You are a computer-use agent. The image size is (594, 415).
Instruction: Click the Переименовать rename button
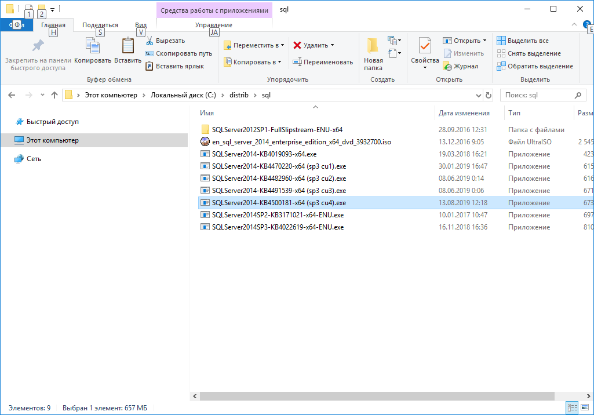pos(323,62)
